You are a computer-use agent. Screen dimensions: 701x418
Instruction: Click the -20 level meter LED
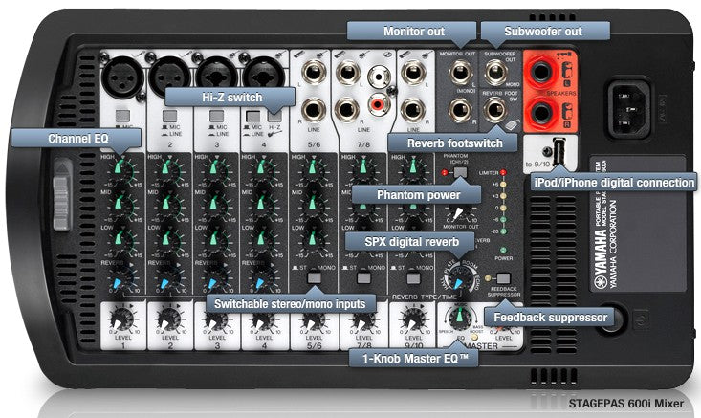[x=503, y=231]
